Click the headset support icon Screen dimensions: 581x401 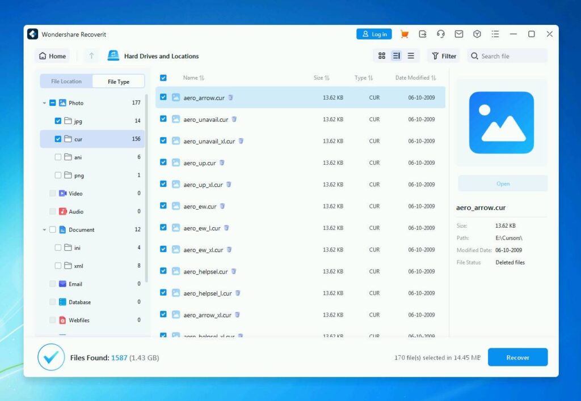(x=441, y=34)
